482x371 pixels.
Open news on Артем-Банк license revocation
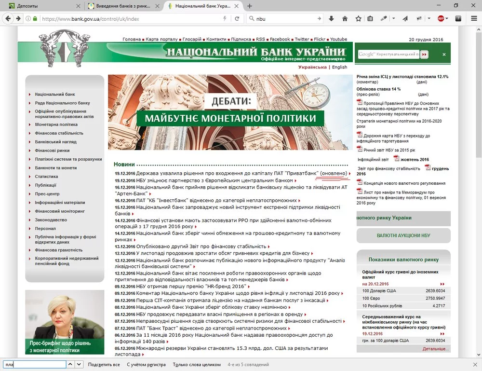click(x=231, y=191)
